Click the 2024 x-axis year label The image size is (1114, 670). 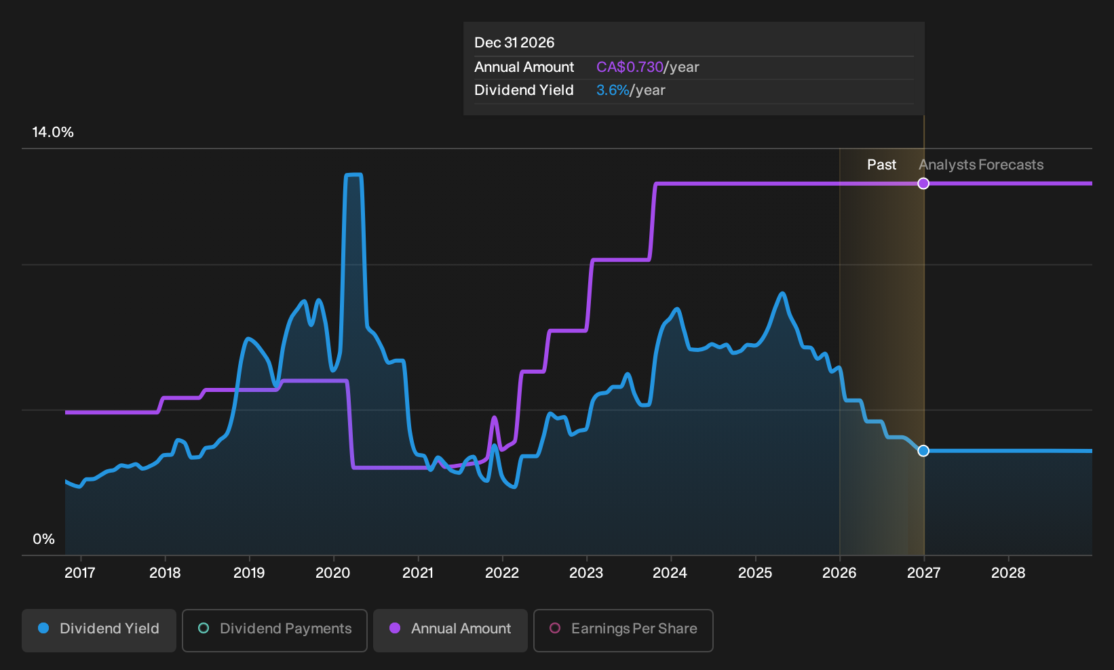point(670,573)
